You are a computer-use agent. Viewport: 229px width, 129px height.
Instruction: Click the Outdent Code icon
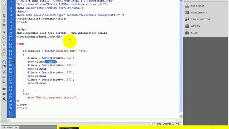tap(4, 94)
